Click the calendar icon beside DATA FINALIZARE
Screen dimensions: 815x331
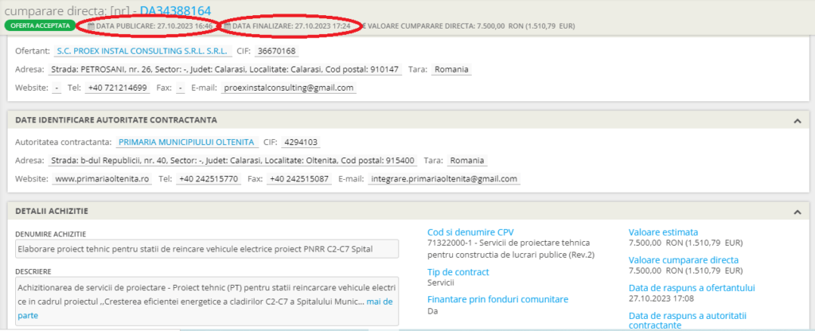coord(228,25)
